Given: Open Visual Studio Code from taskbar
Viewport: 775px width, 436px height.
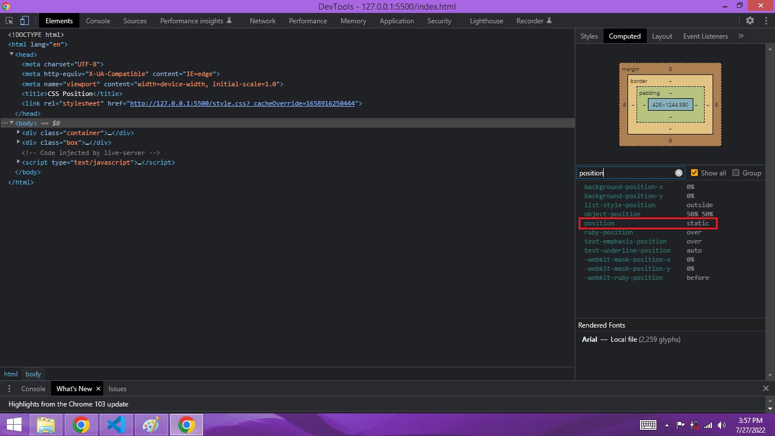Looking at the screenshot, I should click(116, 425).
